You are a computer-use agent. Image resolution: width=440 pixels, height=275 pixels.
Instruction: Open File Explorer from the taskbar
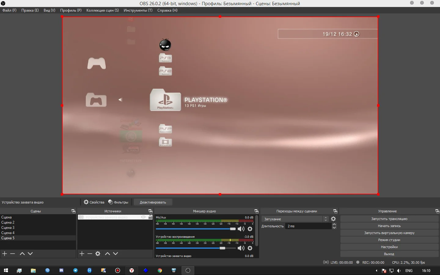(x=33, y=270)
